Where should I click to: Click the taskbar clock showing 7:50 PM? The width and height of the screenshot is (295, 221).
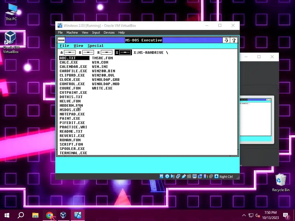click(270, 215)
